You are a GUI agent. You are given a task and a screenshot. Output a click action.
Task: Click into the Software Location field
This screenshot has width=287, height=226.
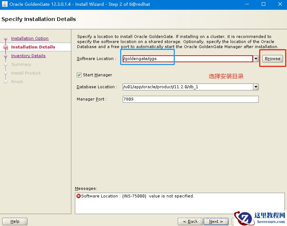[x=187, y=59]
